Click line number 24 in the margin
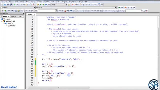 32,59
